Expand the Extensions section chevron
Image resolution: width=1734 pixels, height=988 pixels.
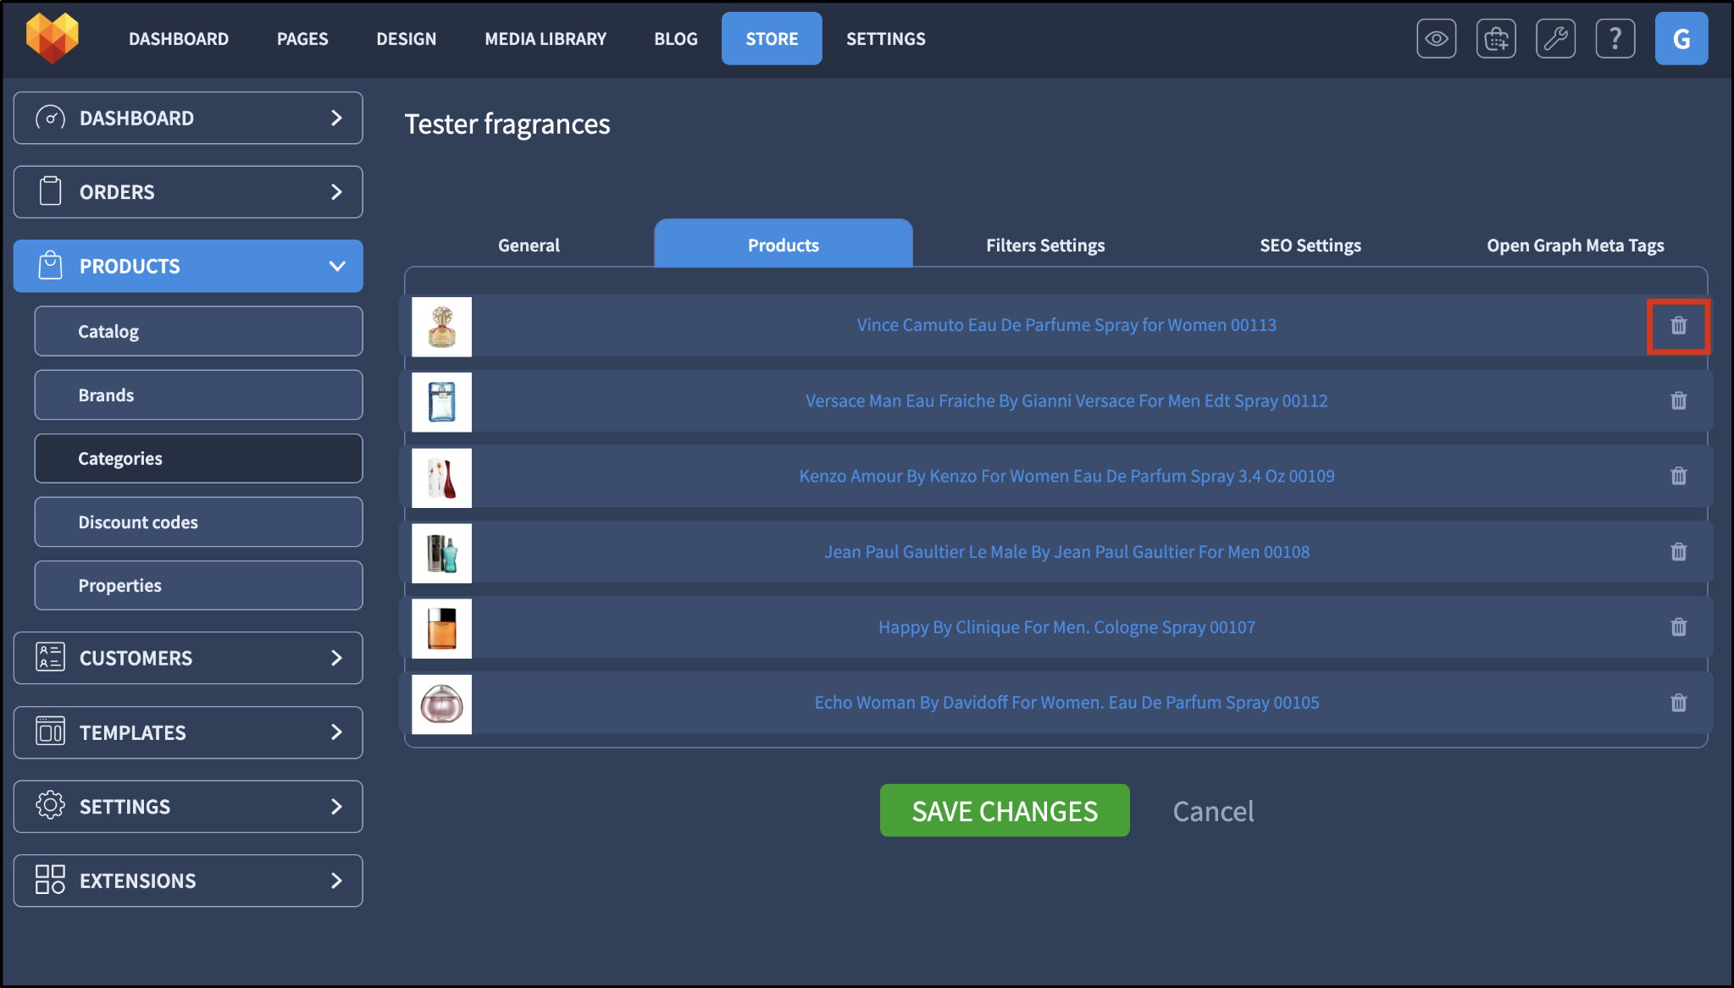(x=336, y=880)
